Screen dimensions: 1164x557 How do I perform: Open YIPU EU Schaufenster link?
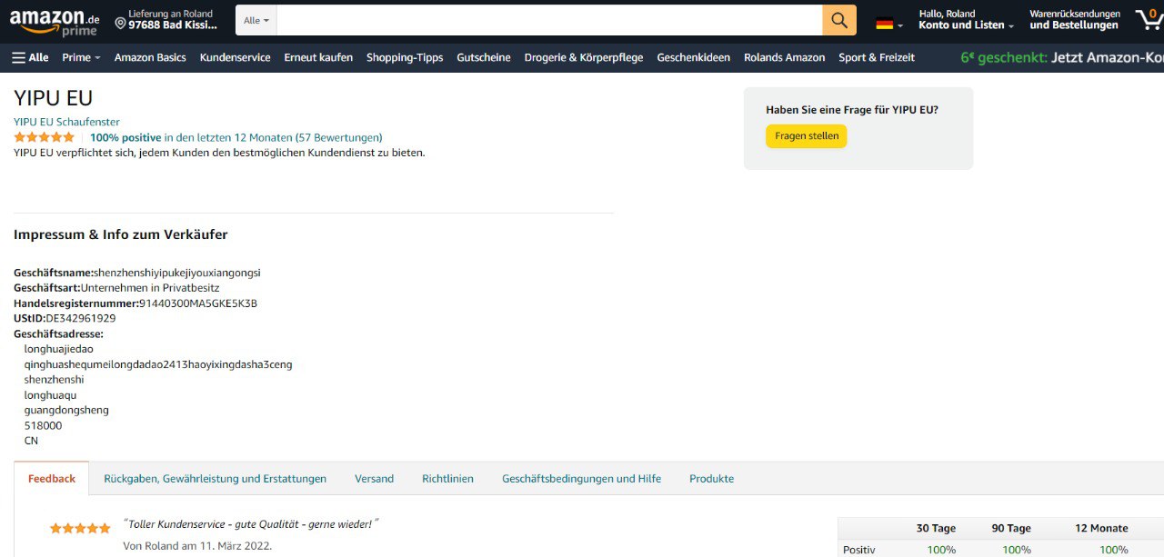point(66,122)
